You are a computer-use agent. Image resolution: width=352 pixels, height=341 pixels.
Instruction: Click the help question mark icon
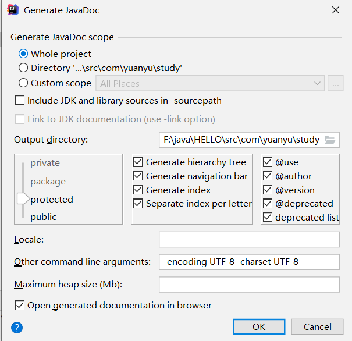coord(17,328)
